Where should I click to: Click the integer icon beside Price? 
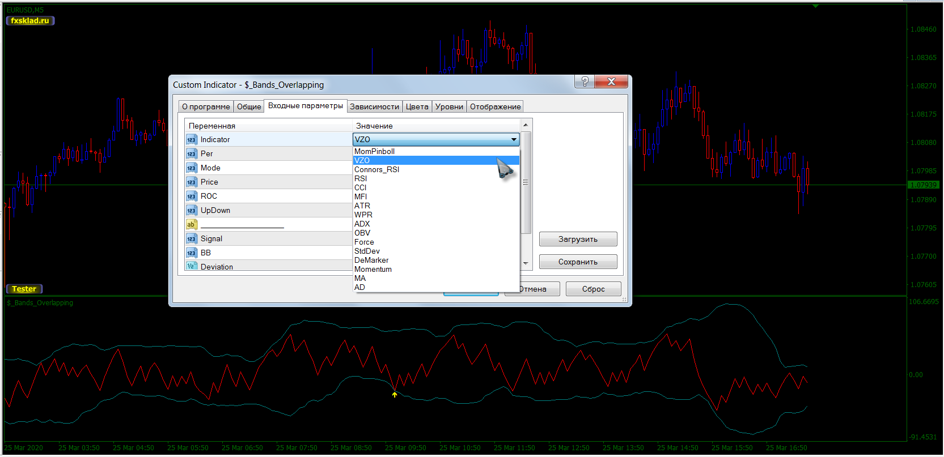tap(191, 182)
